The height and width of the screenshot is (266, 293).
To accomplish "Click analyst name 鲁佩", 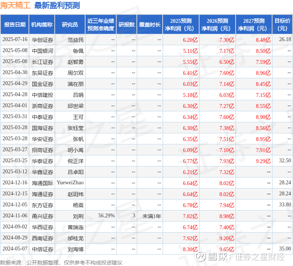I will pyautogui.click(x=78, y=51).
